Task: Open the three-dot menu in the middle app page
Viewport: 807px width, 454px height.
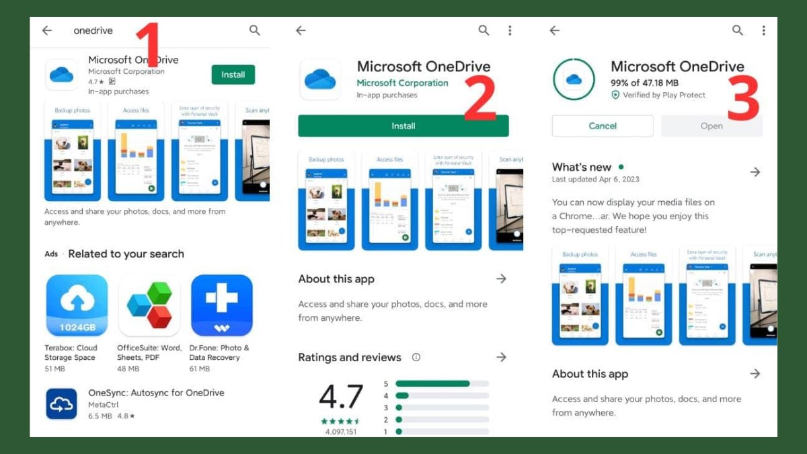Action: [510, 30]
